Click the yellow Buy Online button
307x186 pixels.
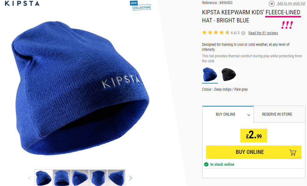tap(254, 152)
